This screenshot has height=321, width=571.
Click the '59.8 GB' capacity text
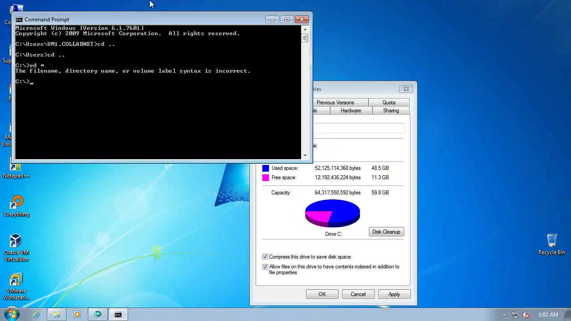[x=380, y=193]
